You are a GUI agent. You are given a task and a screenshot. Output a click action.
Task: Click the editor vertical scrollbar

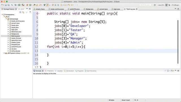178,42
